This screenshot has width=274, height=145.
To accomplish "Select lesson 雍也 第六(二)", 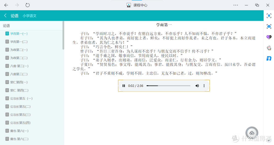I will pos(19,139).
